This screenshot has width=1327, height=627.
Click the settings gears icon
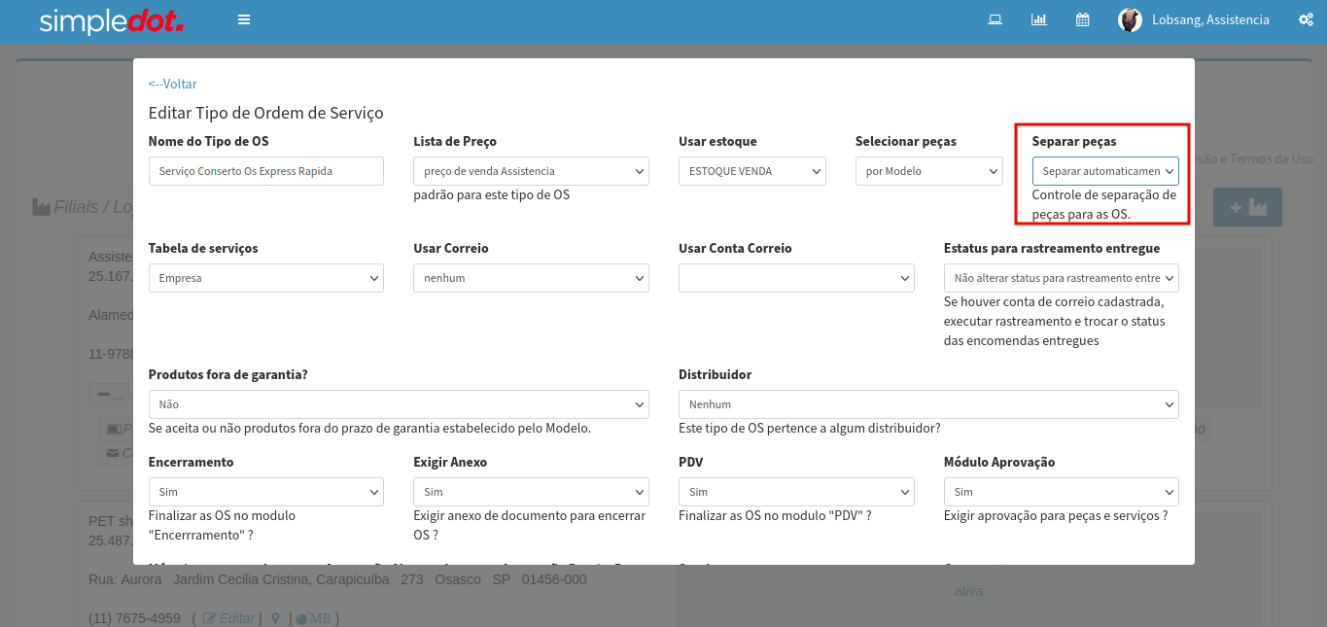click(1306, 19)
